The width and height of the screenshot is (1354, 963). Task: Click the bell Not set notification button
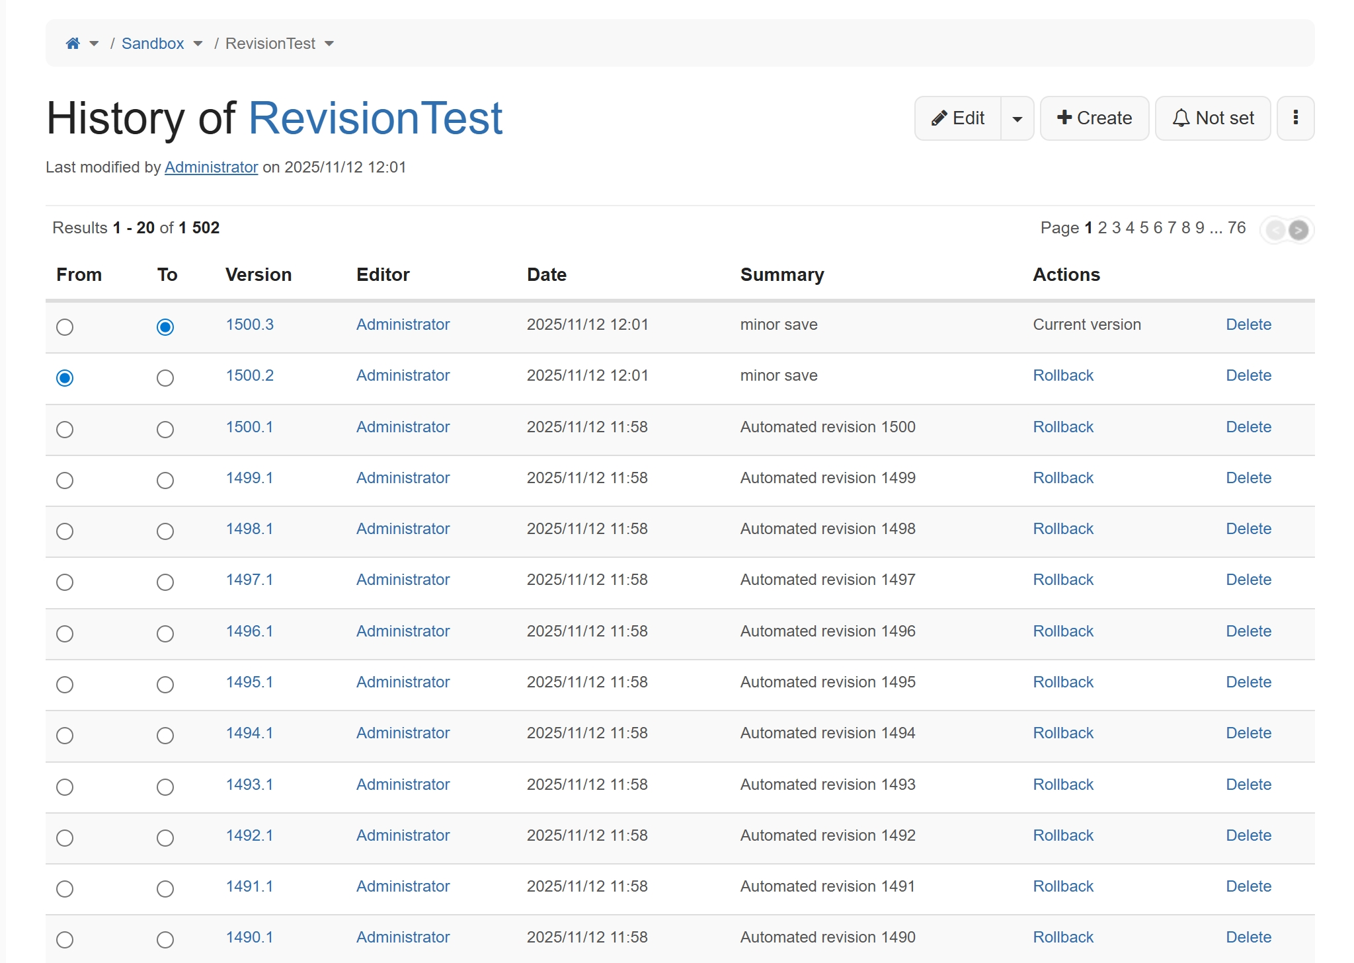[x=1213, y=118]
